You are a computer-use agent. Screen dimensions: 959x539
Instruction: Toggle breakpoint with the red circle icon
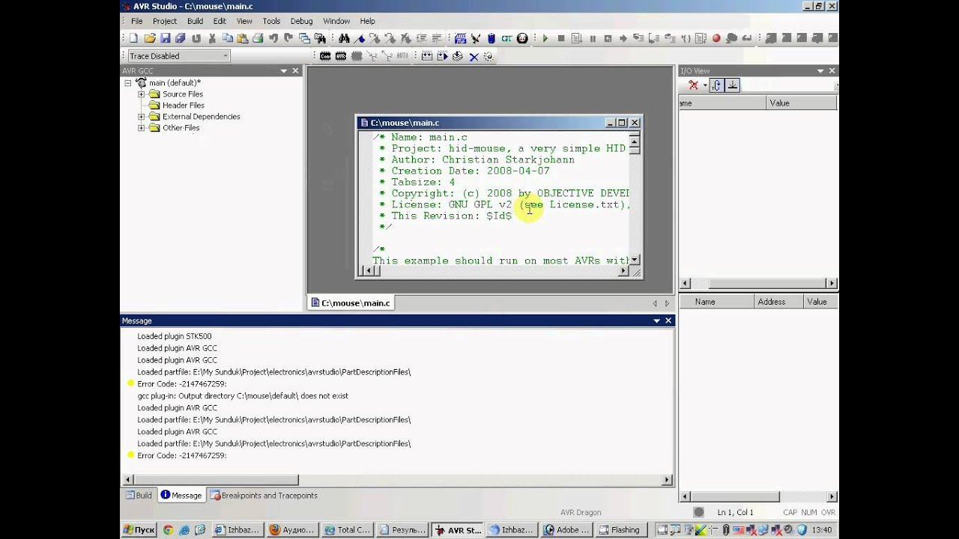pyautogui.click(x=716, y=38)
